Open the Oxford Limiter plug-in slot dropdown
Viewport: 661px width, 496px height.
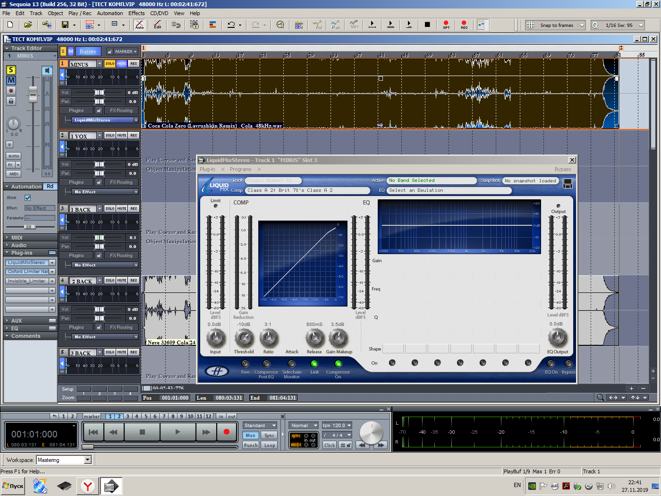(x=52, y=272)
